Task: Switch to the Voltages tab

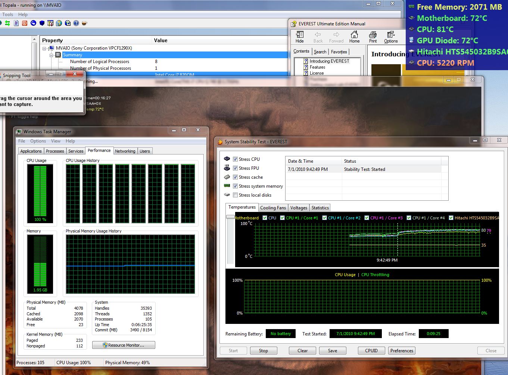Action: click(299, 208)
